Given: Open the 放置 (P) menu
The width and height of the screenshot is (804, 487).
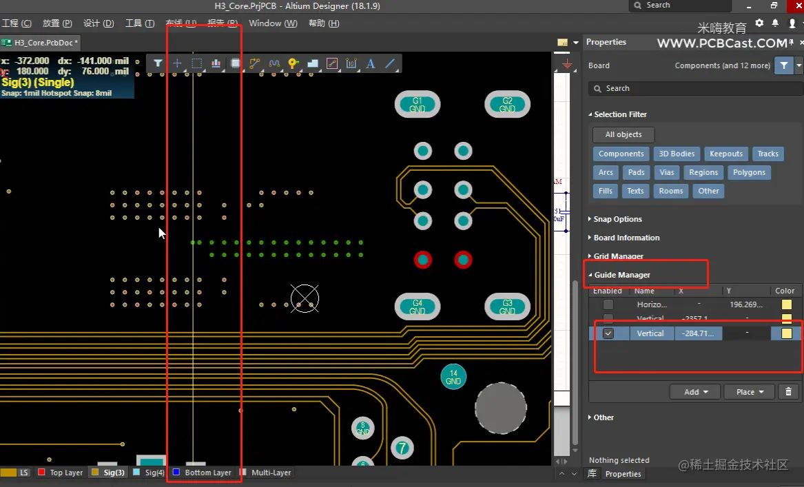Looking at the screenshot, I should tap(57, 23).
